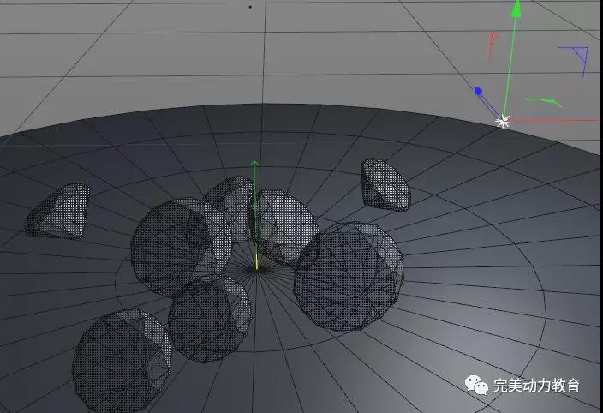Select the large diamond right of center
The image size is (603, 413).
click(x=349, y=276)
